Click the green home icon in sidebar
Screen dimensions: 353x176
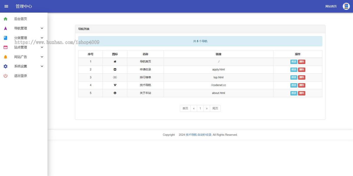point(6,19)
